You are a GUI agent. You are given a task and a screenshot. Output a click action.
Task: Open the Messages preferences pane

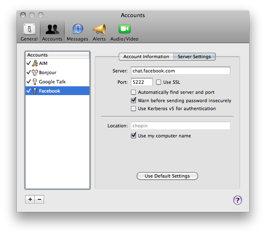pos(77,32)
